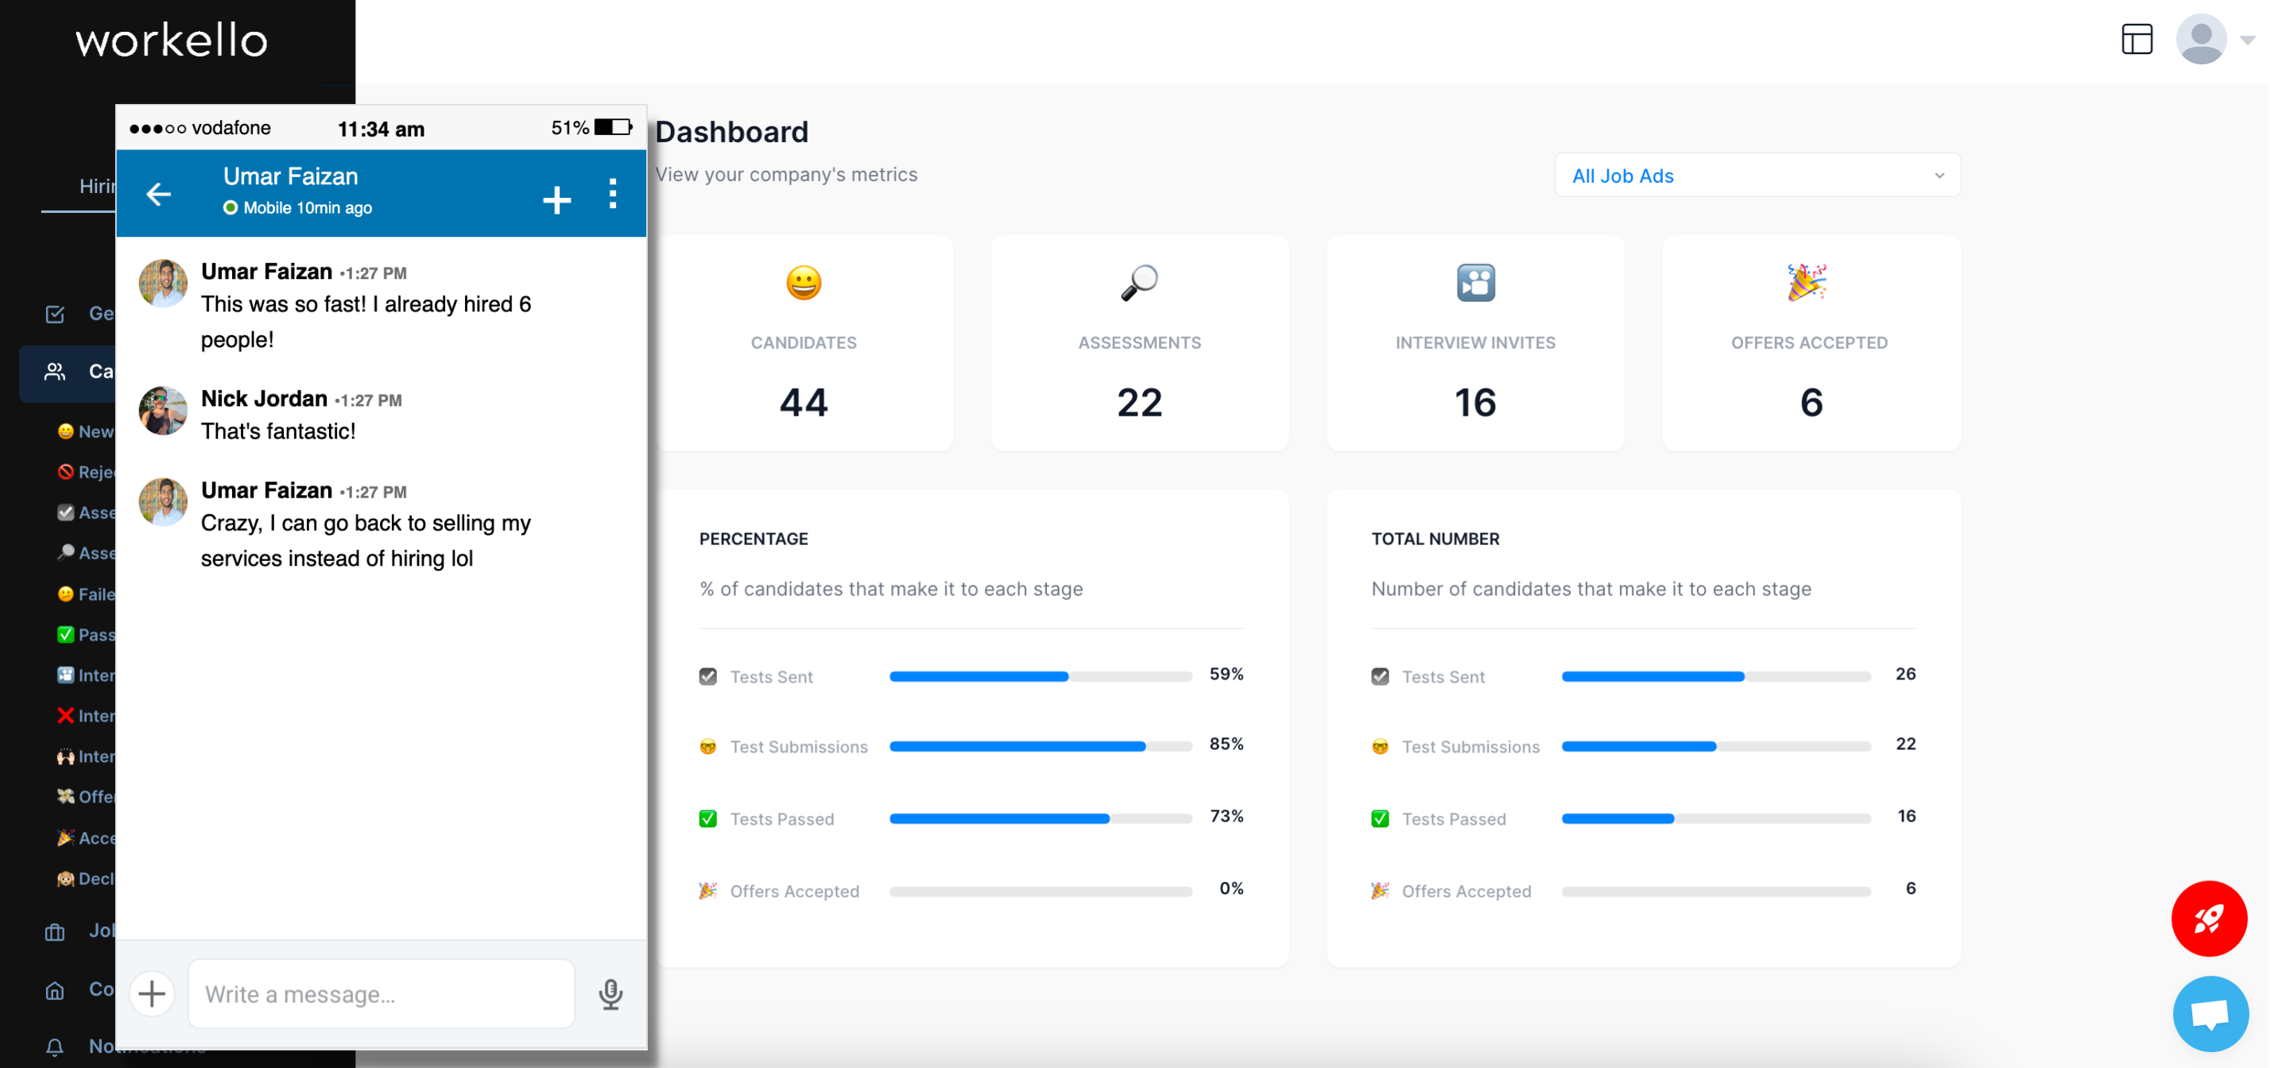Open the red rocket floating button
The image size is (2270, 1068).
(x=2208, y=918)
